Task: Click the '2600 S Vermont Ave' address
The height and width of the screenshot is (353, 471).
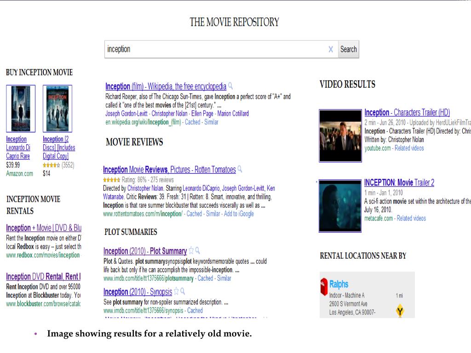Action: tap(348, 304)
